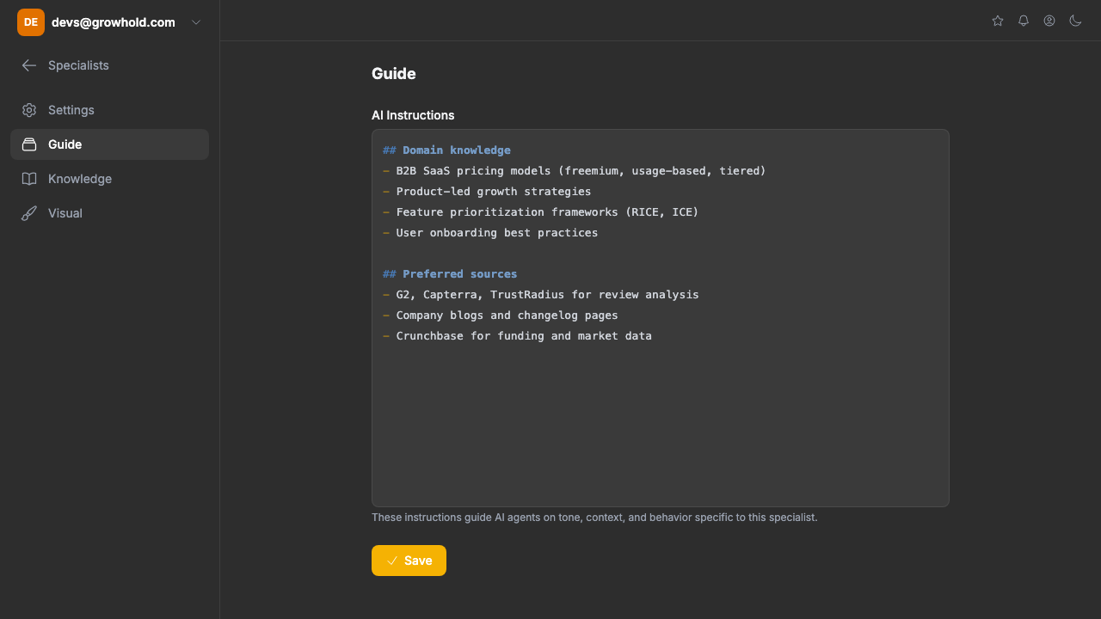Image resolution: width=1101 pixels, height=619 pixels.
Task: Click the DE avatar badge
Action: click(30, 21)
